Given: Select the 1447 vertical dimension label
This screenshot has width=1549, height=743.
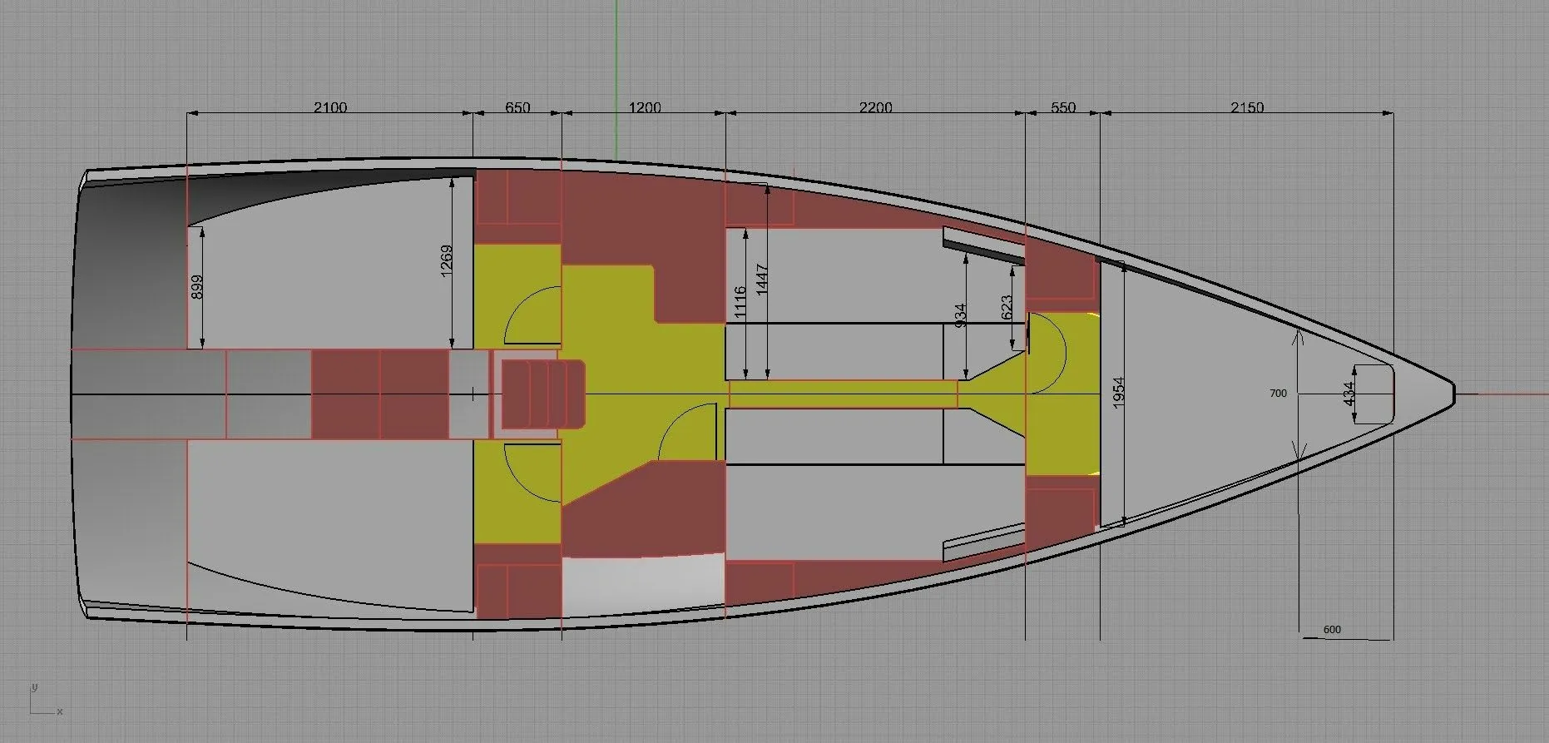Looking at the screenshot, I should [762, 278].
